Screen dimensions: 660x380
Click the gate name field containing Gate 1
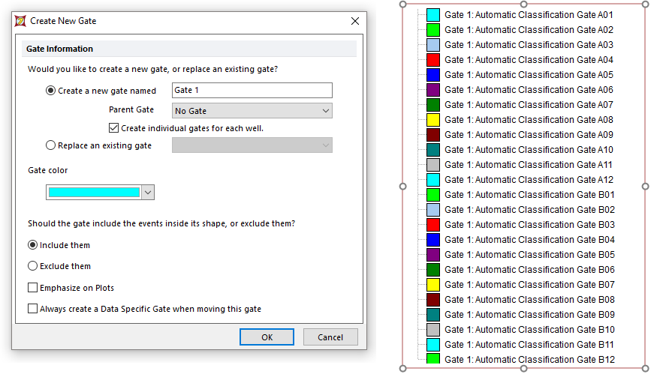coord(252,91)
